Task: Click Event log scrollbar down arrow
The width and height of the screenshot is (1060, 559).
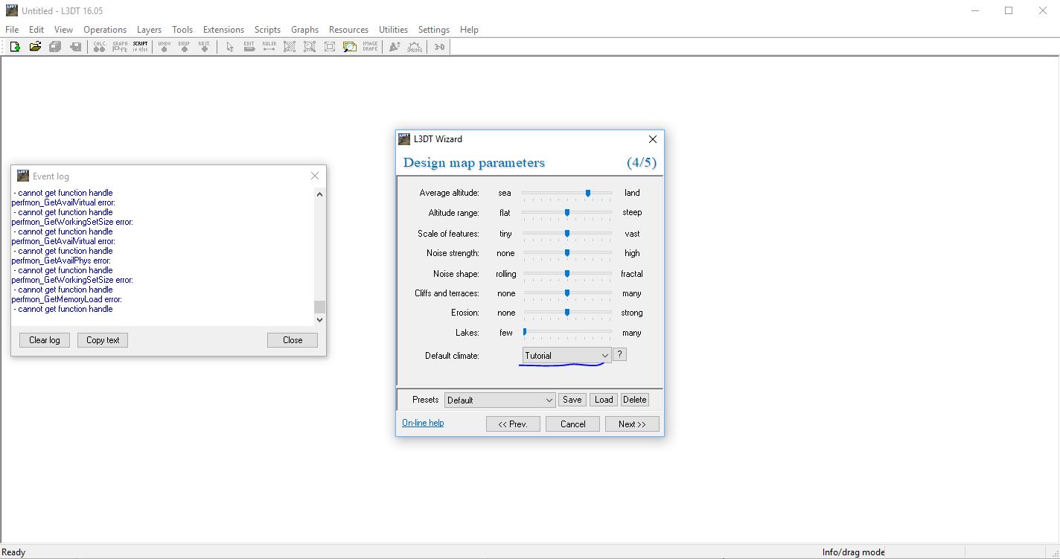Action: click(x=320, y=319)
